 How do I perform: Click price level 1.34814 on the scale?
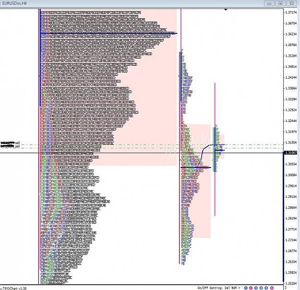(291, 67)
